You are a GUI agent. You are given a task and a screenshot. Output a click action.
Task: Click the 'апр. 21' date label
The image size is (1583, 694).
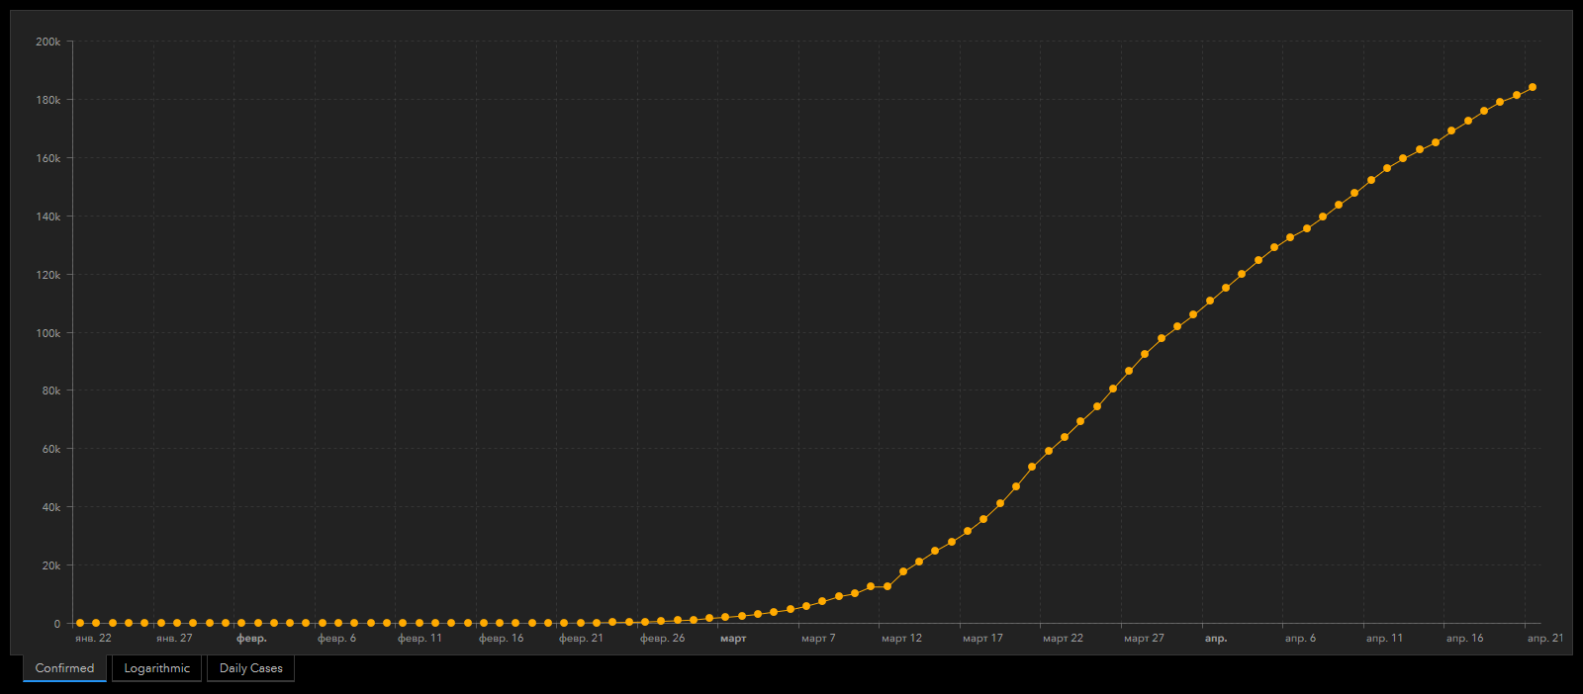(1544, 639)
